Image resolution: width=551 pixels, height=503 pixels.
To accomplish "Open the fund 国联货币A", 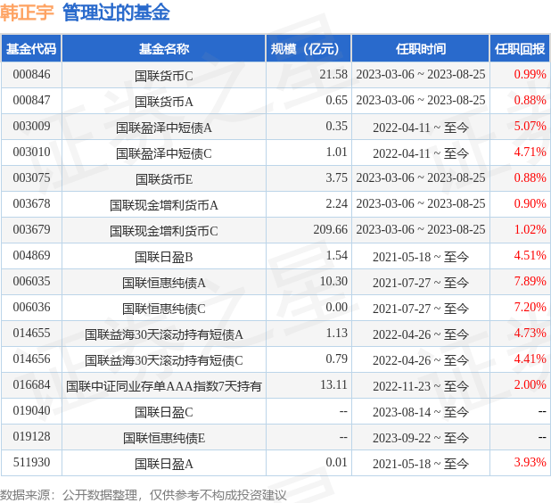I will pos(164,101).
